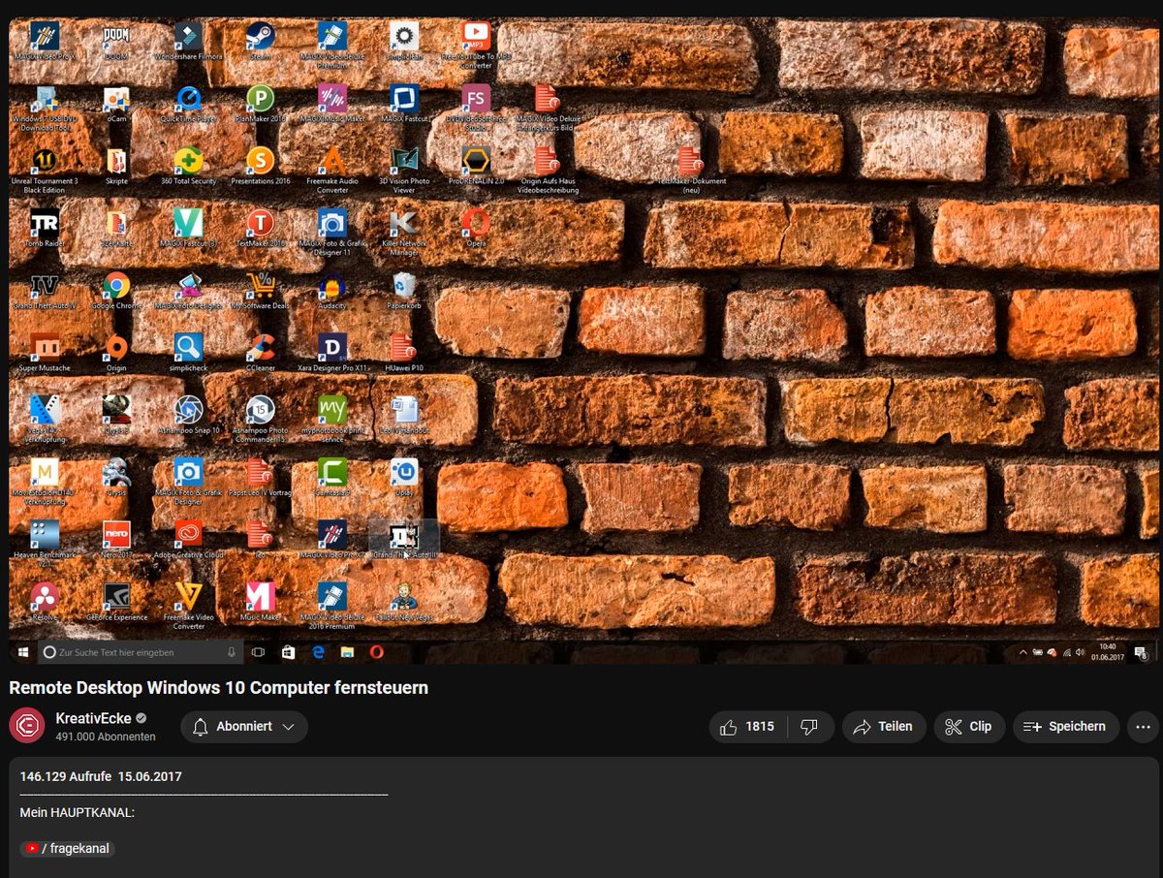Launch Nero 2017 desktop icon
Screen dimensions: 1163x878
click(116, 539)
